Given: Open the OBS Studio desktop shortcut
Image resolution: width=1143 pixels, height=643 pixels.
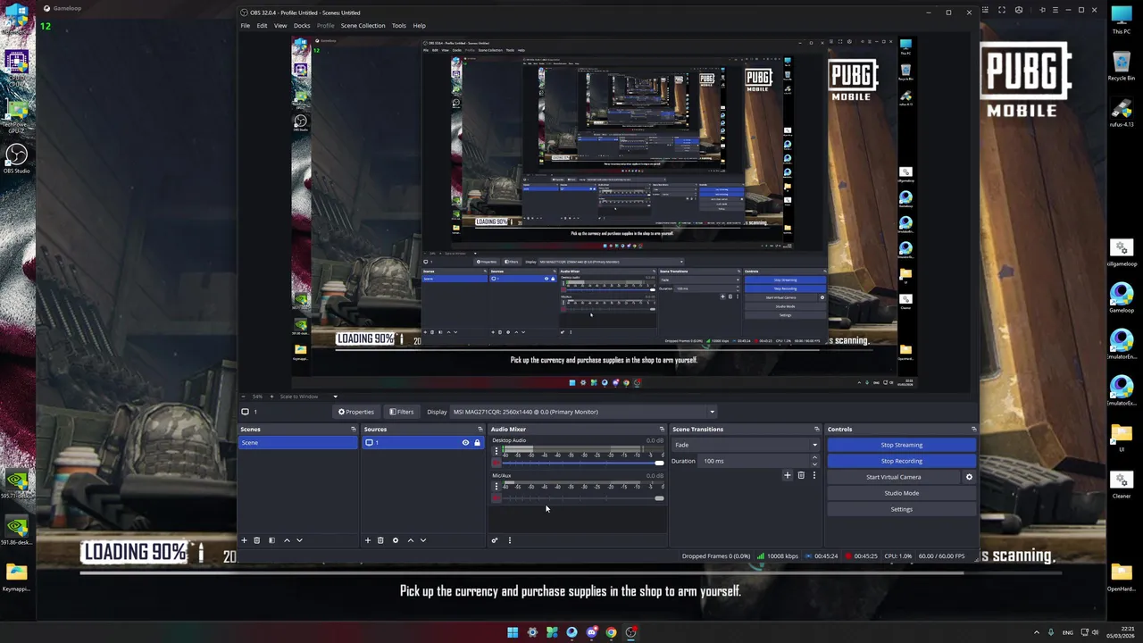Looking at the screenshot, I should pyautogui.click(x=16, y=158).
